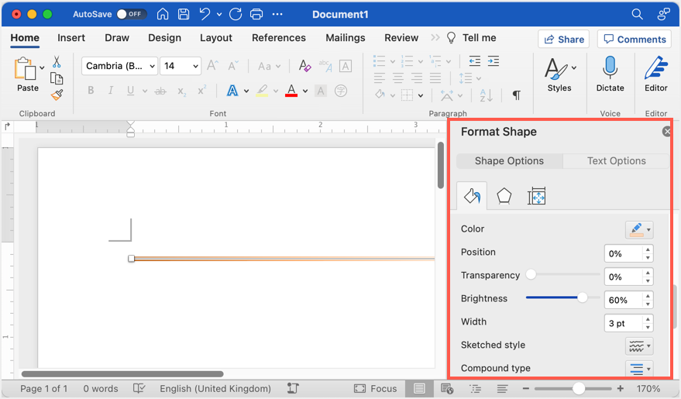This screenshot has width=681, height=399.
Task: Click the Brightness slider handle
Action: point(583,298)
